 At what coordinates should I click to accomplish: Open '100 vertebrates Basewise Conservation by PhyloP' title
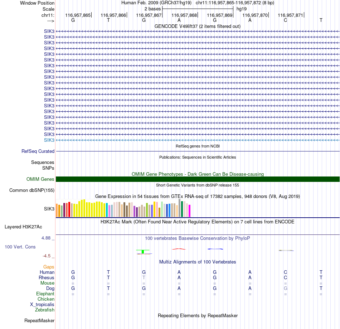coord(198,238)
